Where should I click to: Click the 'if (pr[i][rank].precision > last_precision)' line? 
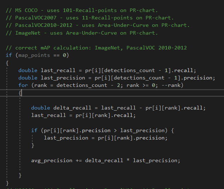(102, 130)
